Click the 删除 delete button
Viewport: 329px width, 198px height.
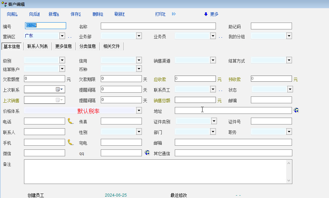pyautogui.click(x=98, y=14)
